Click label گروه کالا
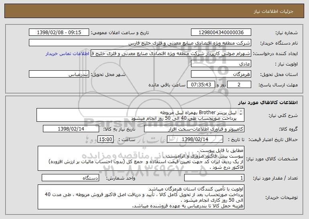 (288, 129)
